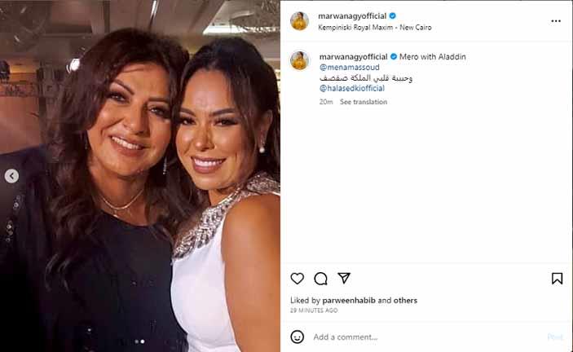Go to previous photo in carousel

point(11,176)
